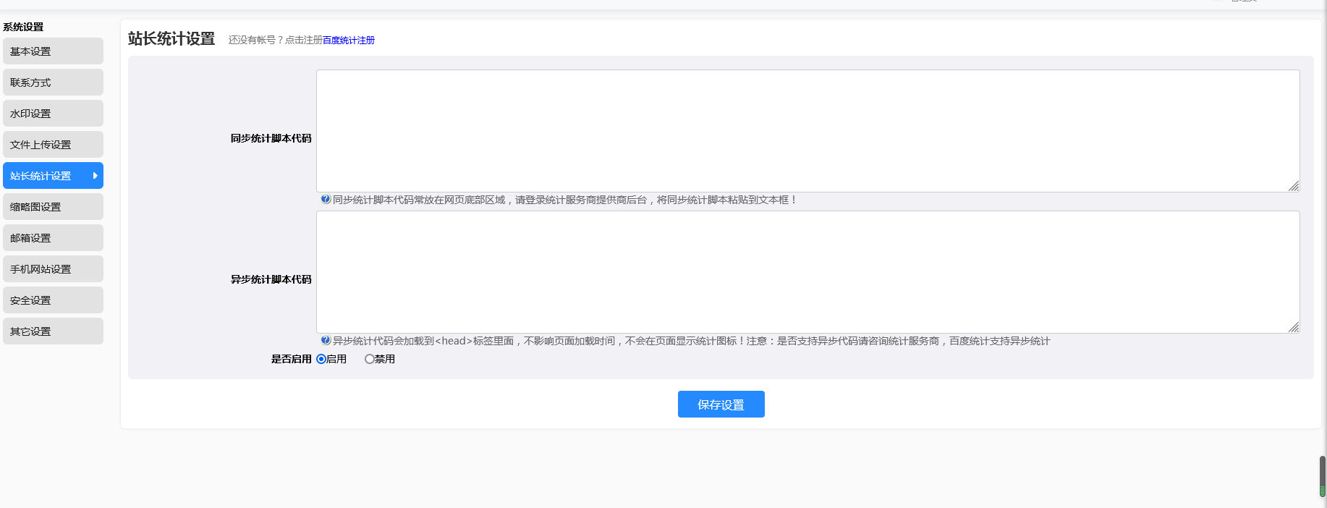Click help icon under 异步统计脚本代码 box
This screenshot has height=508, width=1327.
click(x=326, y=340)
